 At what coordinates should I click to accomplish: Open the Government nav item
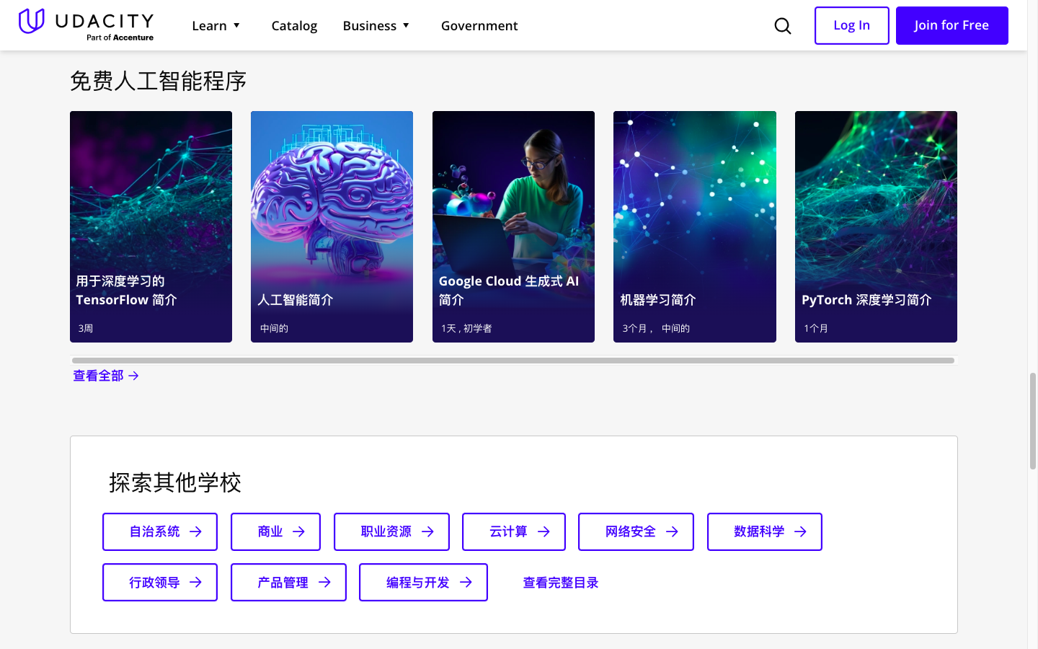479,26
